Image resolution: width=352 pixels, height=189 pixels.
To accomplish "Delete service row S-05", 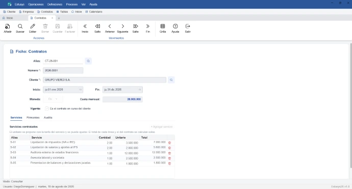I will (x=169, y=164).
